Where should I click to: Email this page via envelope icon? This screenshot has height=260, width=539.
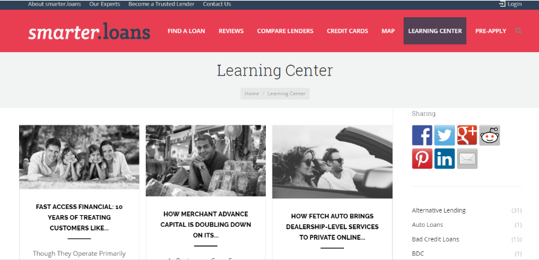(x=467, y=159)
